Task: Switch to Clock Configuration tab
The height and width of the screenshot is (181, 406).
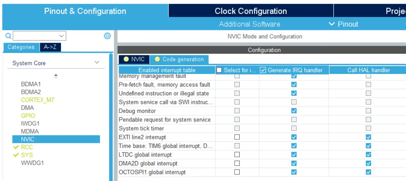Action: click(x=251, y=11)
